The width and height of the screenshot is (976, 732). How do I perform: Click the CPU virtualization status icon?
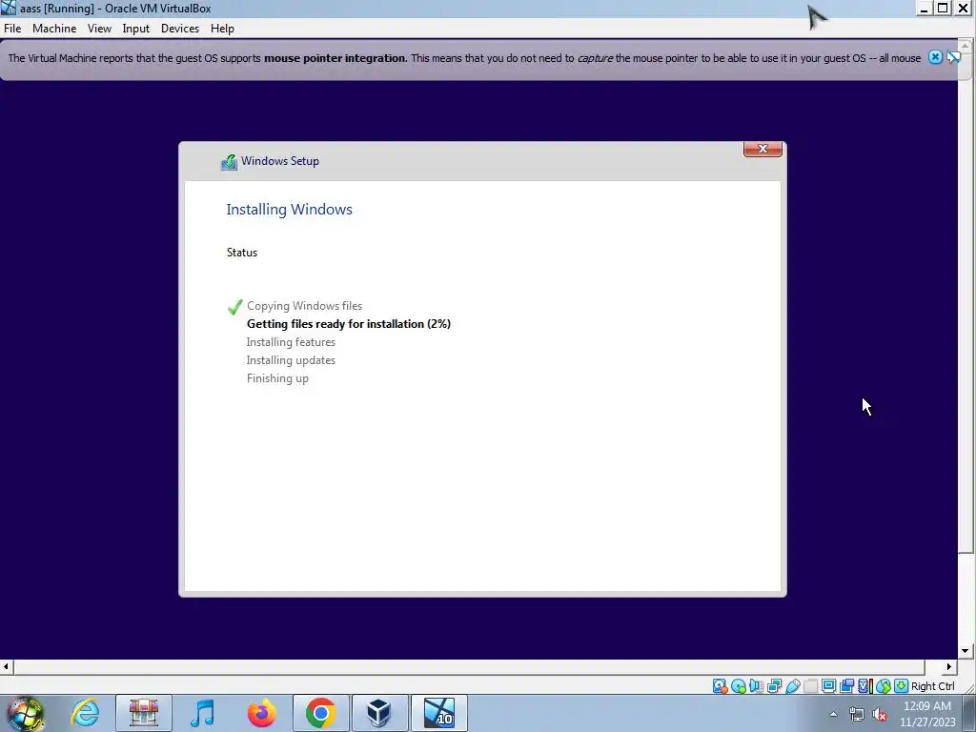tap(865, 686)
